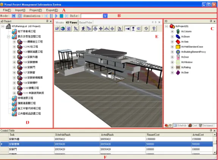218x160 pixels.
Task: Open the Project menu
Action: tap(36, 10)
